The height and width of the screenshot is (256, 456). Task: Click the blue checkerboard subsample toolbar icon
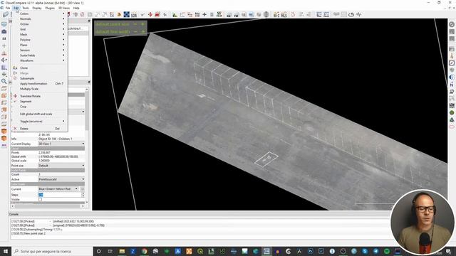127,14
